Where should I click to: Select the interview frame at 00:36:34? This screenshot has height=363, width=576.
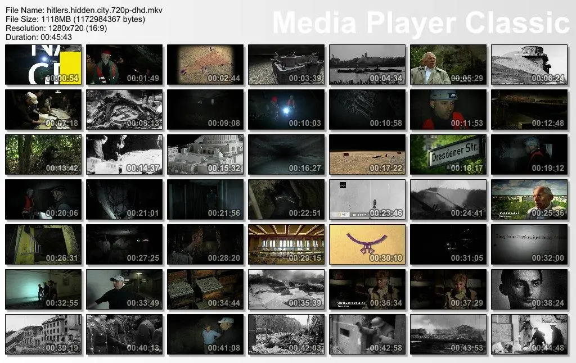click(x=367, y=289)
